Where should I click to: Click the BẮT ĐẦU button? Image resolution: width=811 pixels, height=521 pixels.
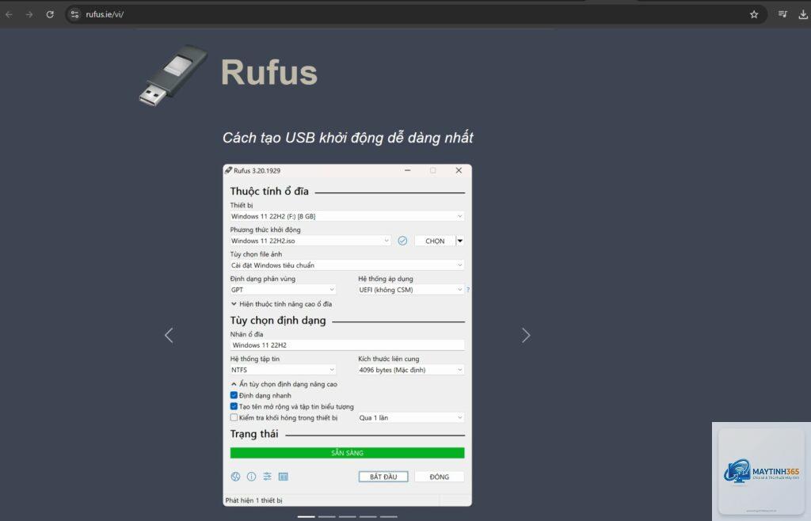pos(383,477)
